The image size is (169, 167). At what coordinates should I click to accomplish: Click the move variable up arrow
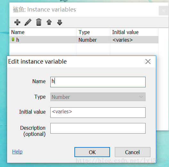(x=49, y=22)
